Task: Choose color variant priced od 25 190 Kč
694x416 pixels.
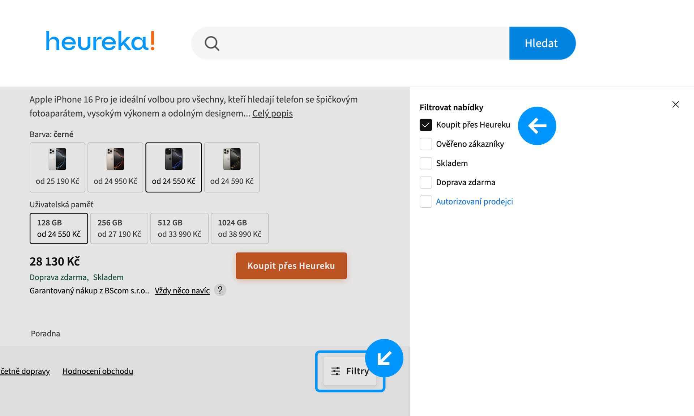Action: [57, 167]
